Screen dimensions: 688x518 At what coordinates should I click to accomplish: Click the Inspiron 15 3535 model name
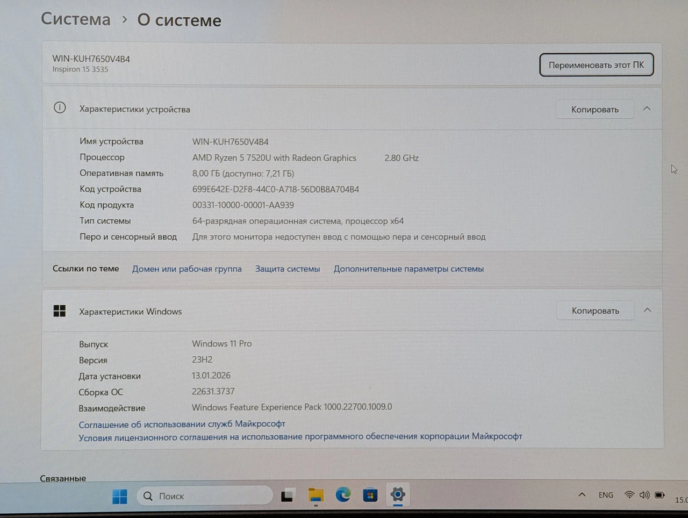click(80, 69)
